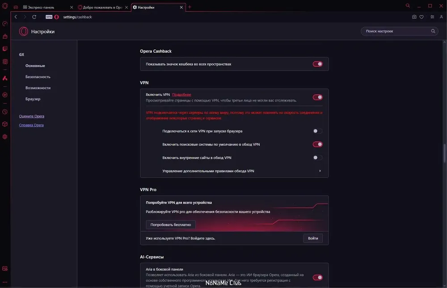Open Twitch panel in sidebar
447x288 pixels.
[5, 49]
